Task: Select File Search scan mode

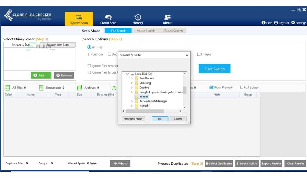Action: [118, 31]
